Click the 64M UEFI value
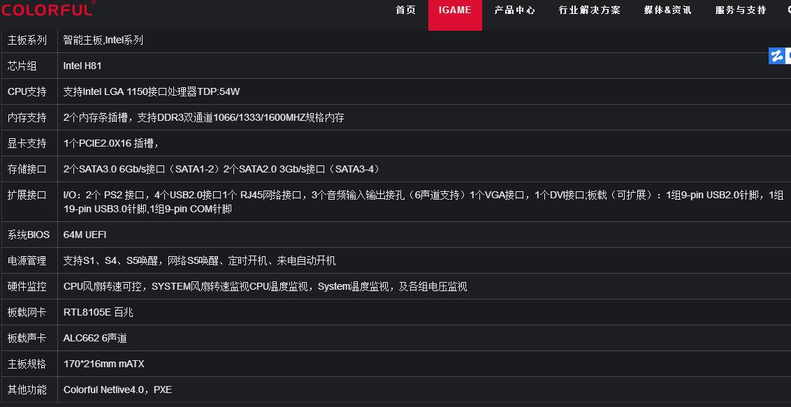This screenshot has width=791, height=407. click(85, 235)
